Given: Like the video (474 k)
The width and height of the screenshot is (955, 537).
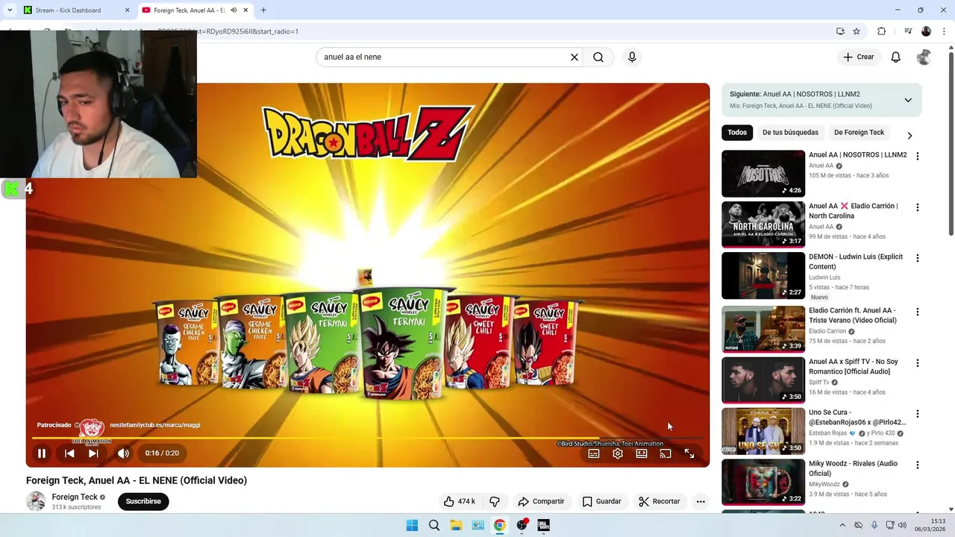Looking at the screenshot, I should (460, 501).
